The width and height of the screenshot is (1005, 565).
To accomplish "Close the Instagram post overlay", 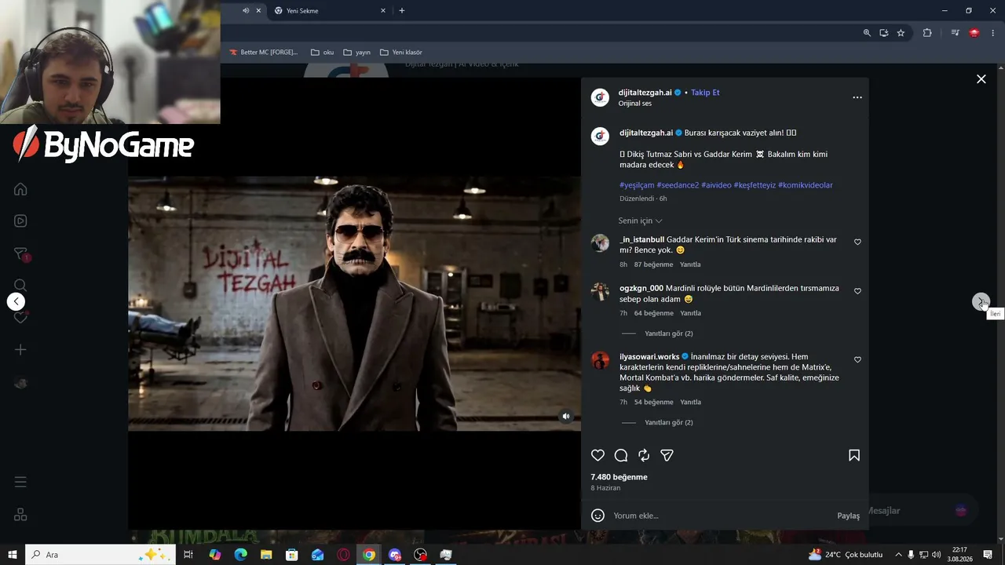I will tap(981, 79).
